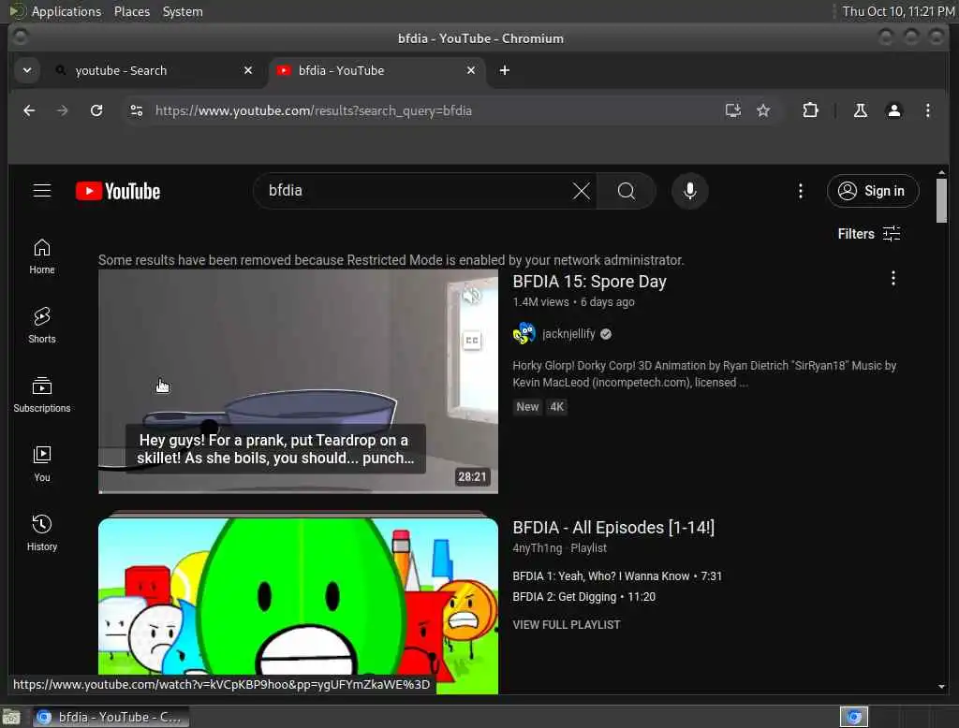The image size is (959, 728).
Task: Open a new browser tab
Action: click(x=504, y=70)
